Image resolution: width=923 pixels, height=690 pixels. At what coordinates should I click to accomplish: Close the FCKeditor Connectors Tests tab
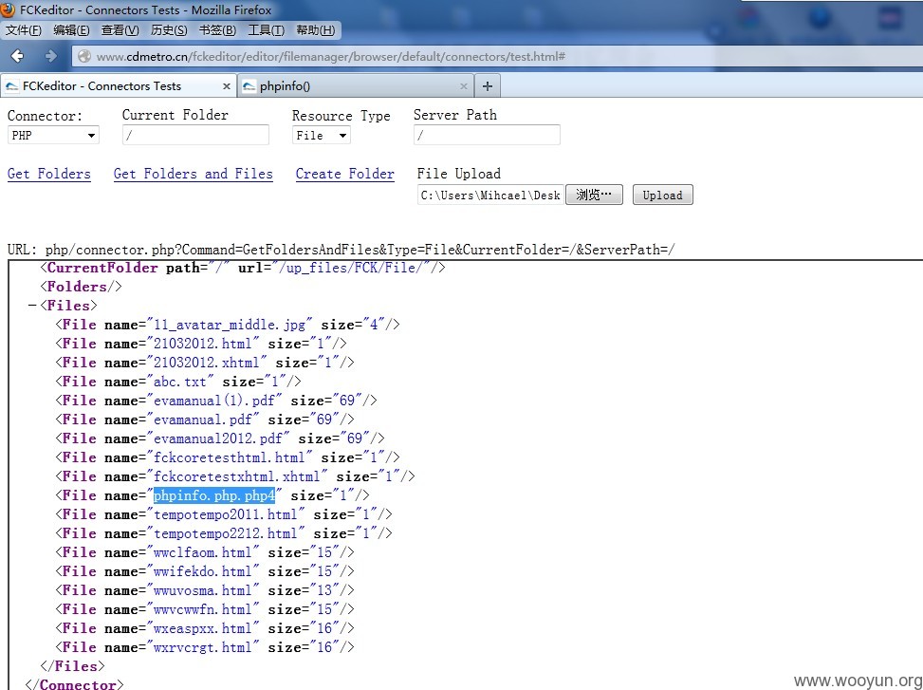click(x=226, y=86)
